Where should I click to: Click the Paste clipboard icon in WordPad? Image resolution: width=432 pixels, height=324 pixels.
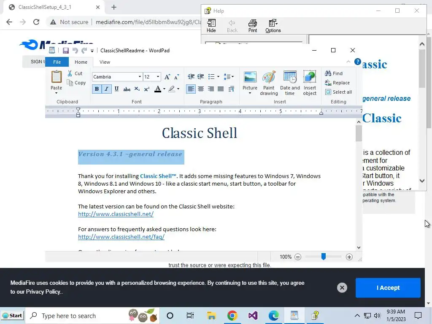pyautogui.click(x=57, y=77)
